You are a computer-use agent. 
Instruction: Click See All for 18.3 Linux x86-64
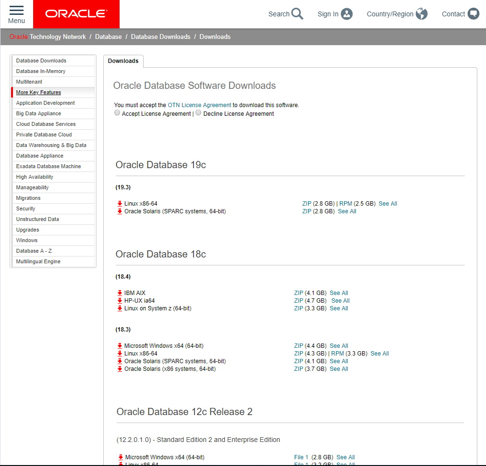click(380, 354)
